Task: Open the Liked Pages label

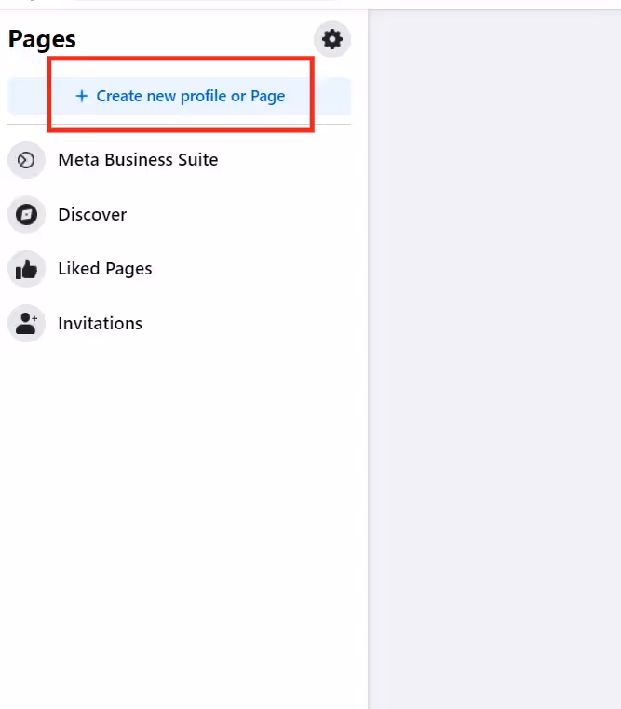Action: 105,269
